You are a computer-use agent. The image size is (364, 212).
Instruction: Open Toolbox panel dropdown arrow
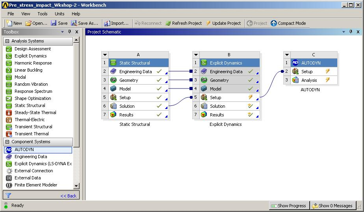62,32
